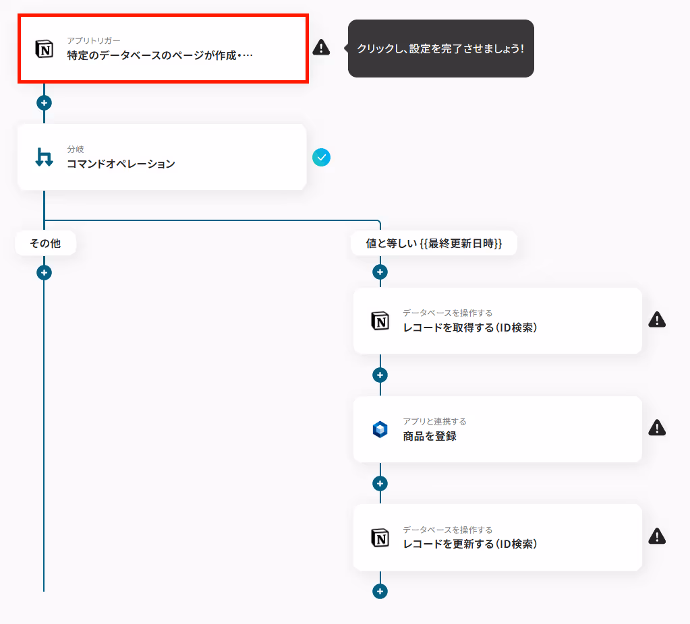Add step below 商品を登録 card

380,484
